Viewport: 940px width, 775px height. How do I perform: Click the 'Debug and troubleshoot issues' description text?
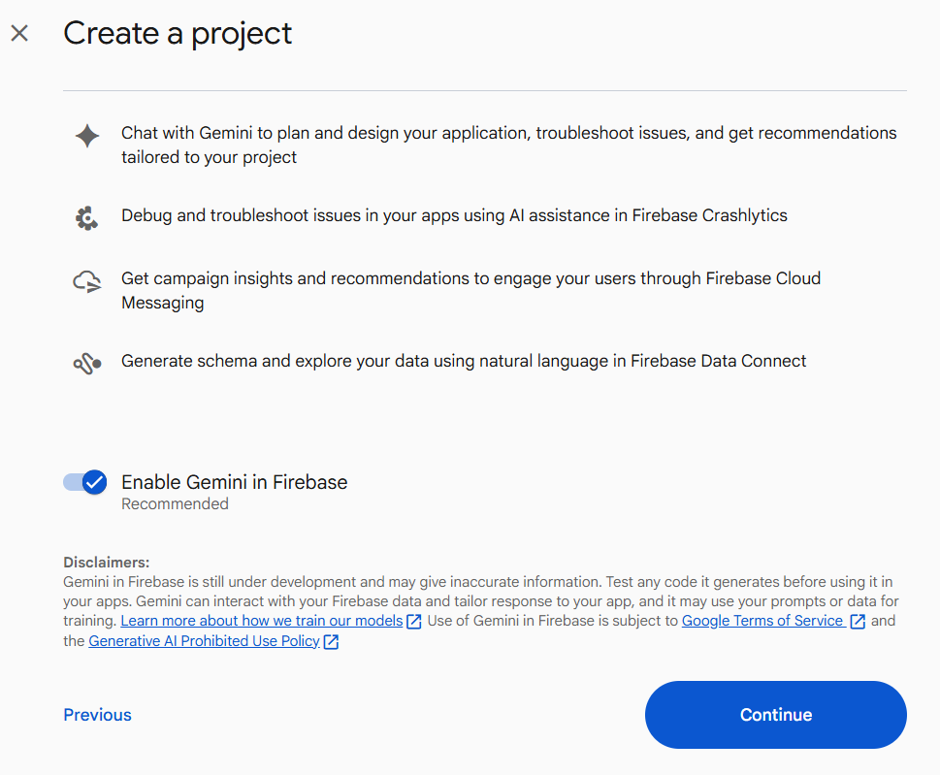454,215
